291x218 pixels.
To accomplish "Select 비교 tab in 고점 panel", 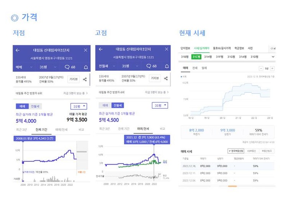I will pyautogui.click(x=162, y=129).
